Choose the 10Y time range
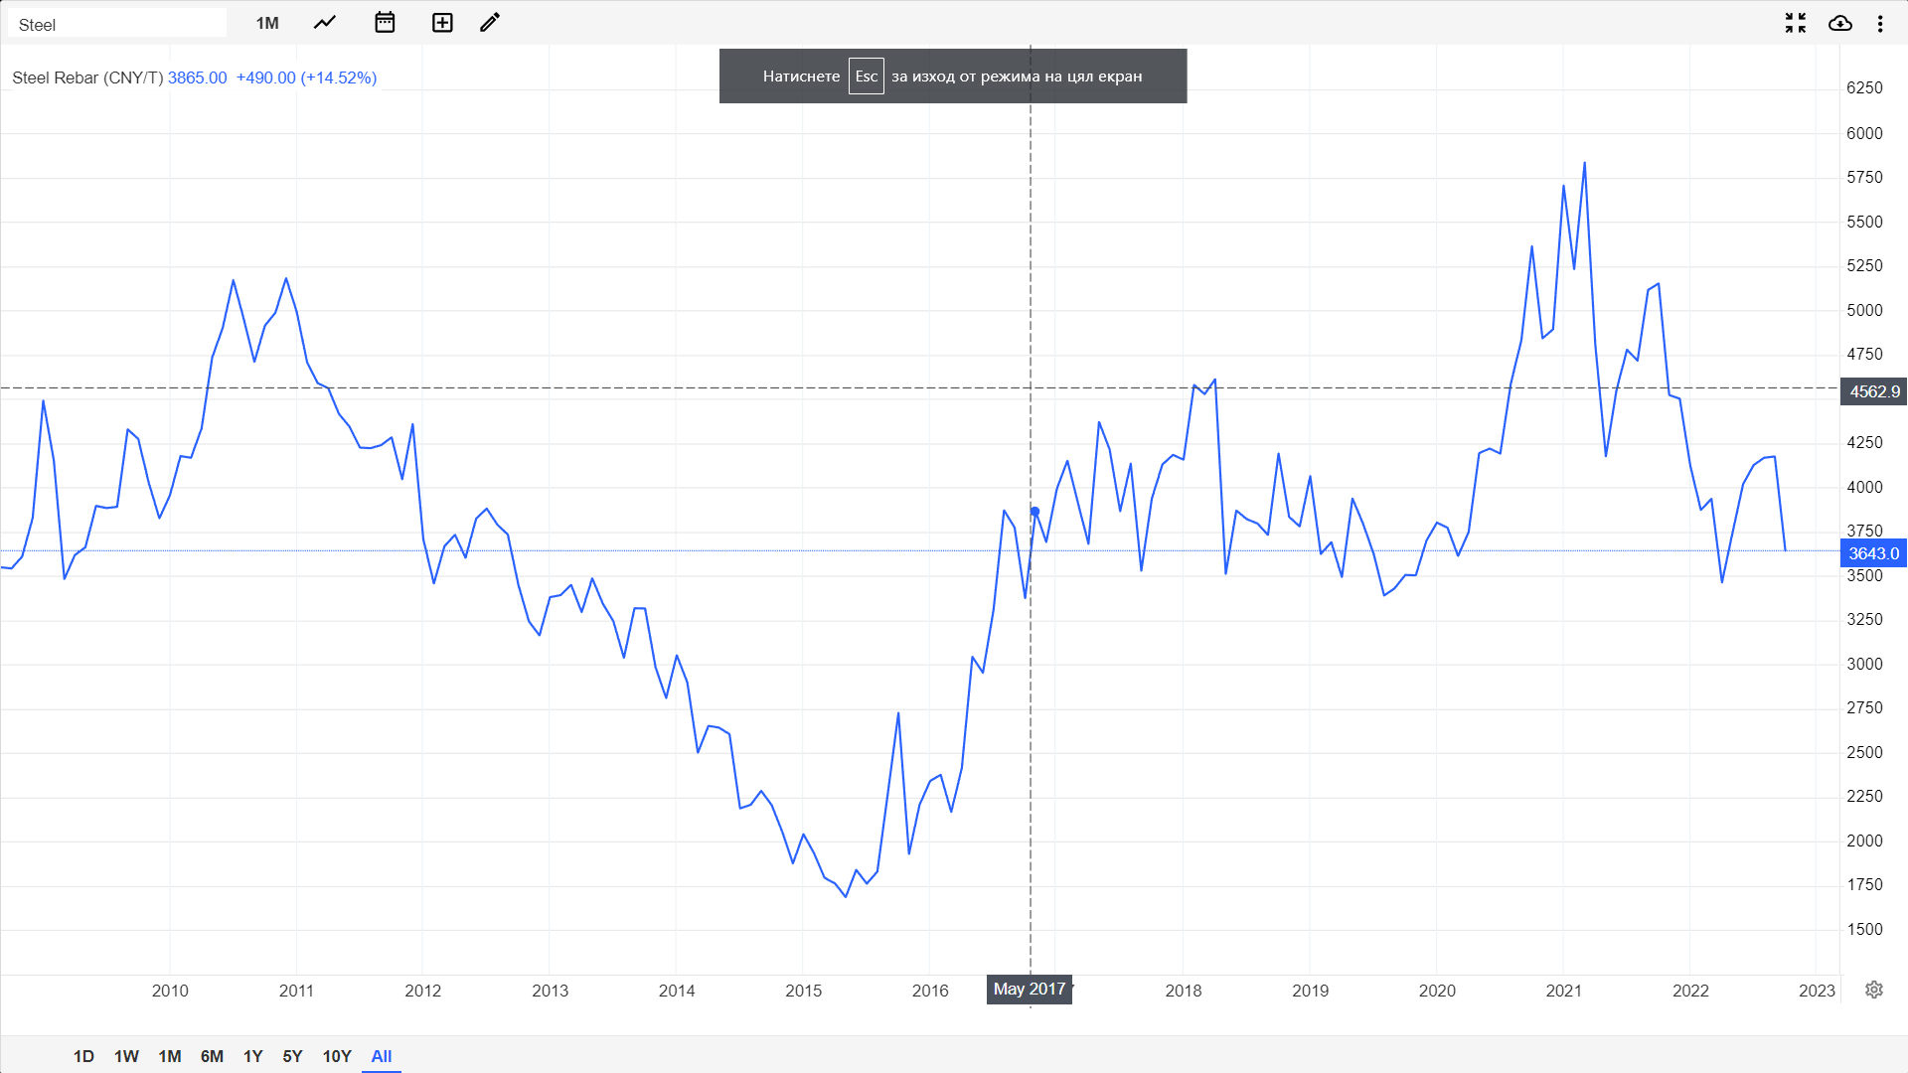This screenshot has width=1908, height=1073. click(x=337, y=1056)
